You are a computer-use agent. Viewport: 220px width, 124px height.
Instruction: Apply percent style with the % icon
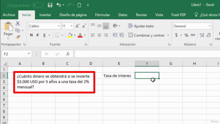click(x=186, y=35)
